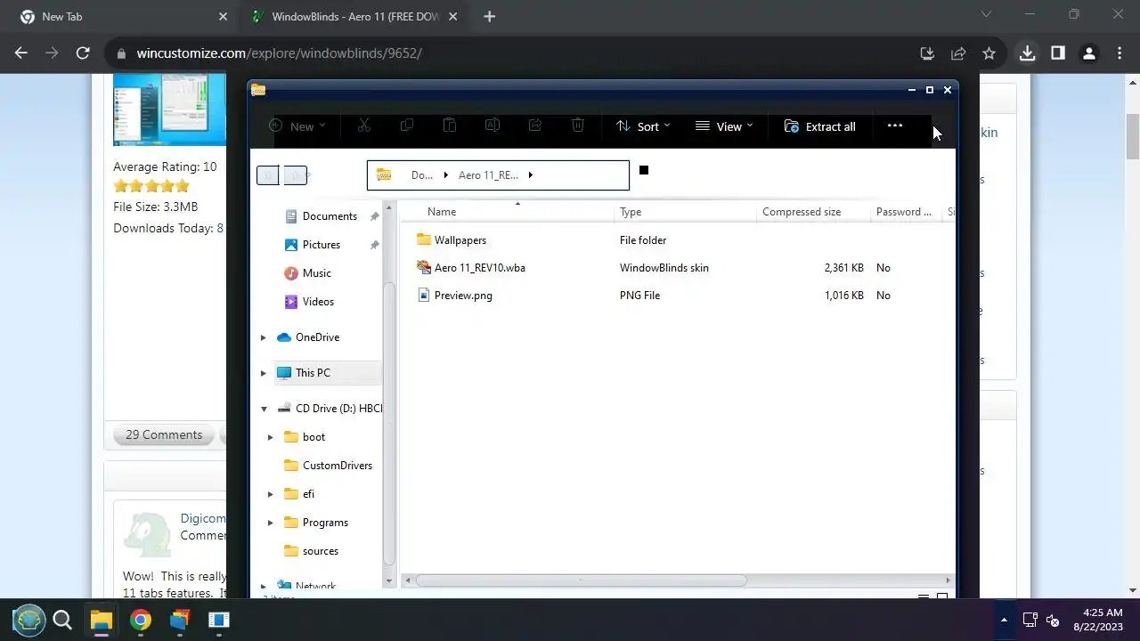Open the Start menu orb
This screenshot has height=641, width=1140.
(28, 620)
